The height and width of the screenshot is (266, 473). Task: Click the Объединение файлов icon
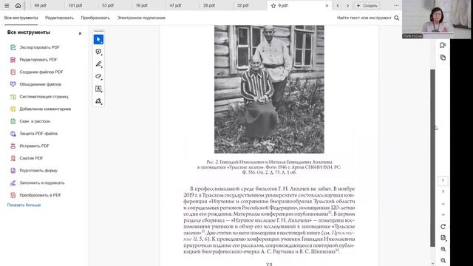(13, 84)
